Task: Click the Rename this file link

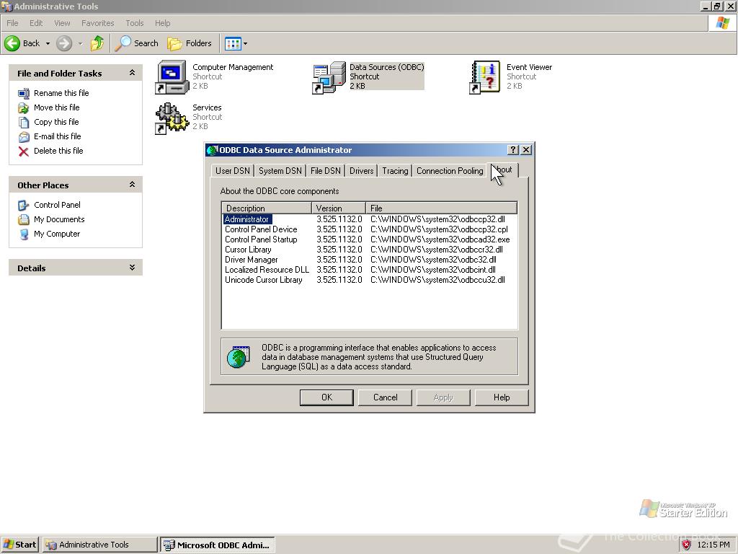Action: 61,93
